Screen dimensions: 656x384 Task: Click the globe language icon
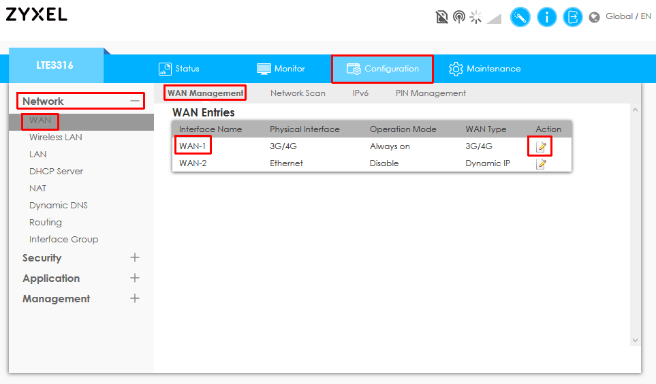[x=595, y=17]
